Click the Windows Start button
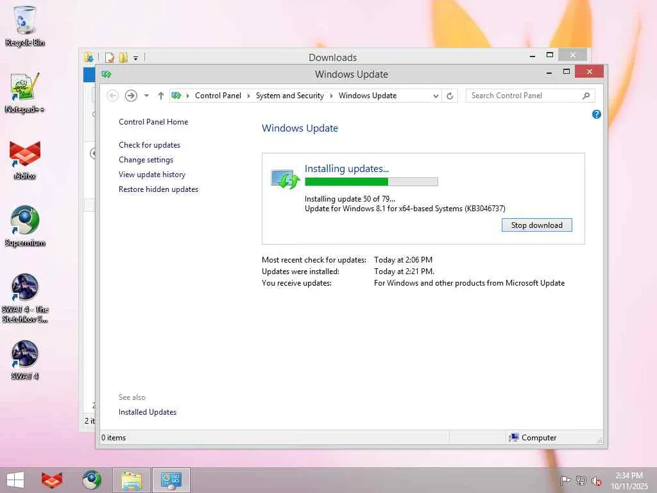This screenshot has width=657, height=493. point(15,480)
